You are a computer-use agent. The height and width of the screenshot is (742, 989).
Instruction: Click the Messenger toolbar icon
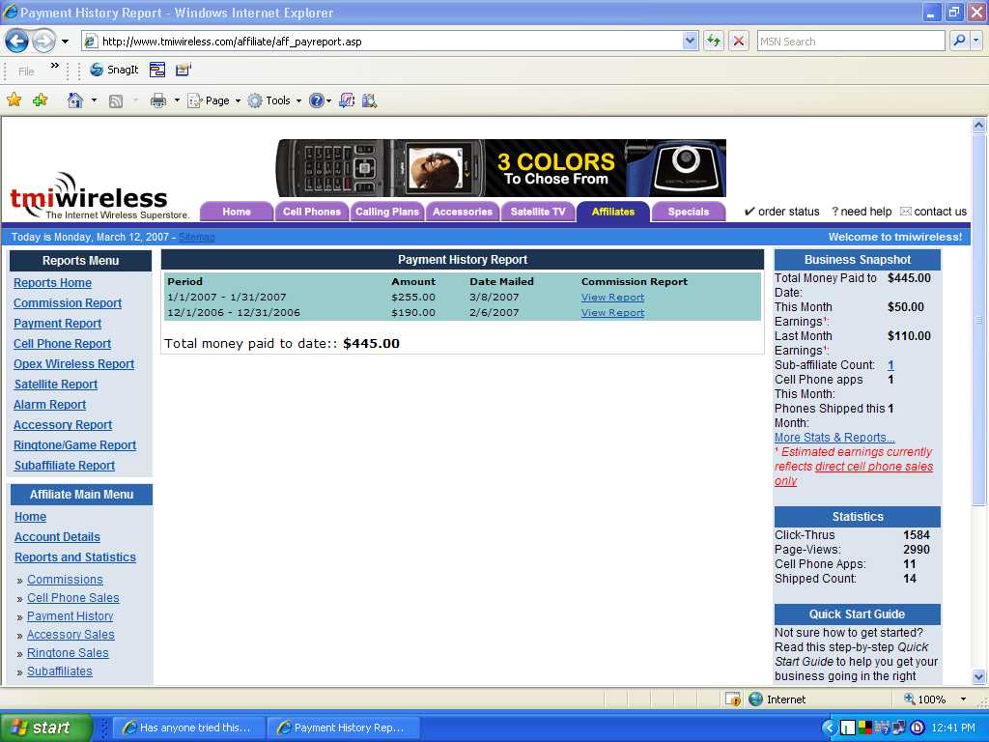347,100
